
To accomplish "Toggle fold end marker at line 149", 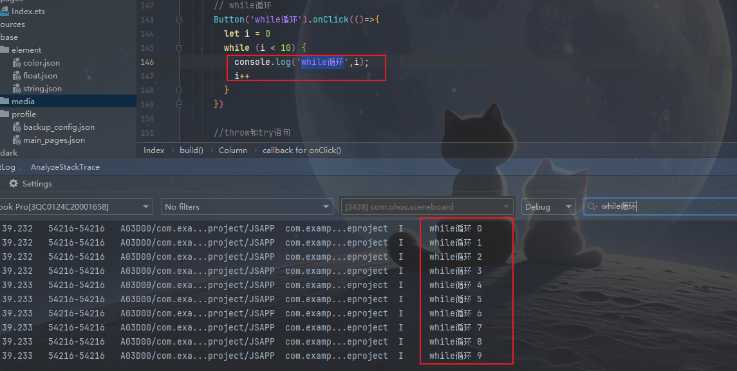I will [x=179, y=104].
